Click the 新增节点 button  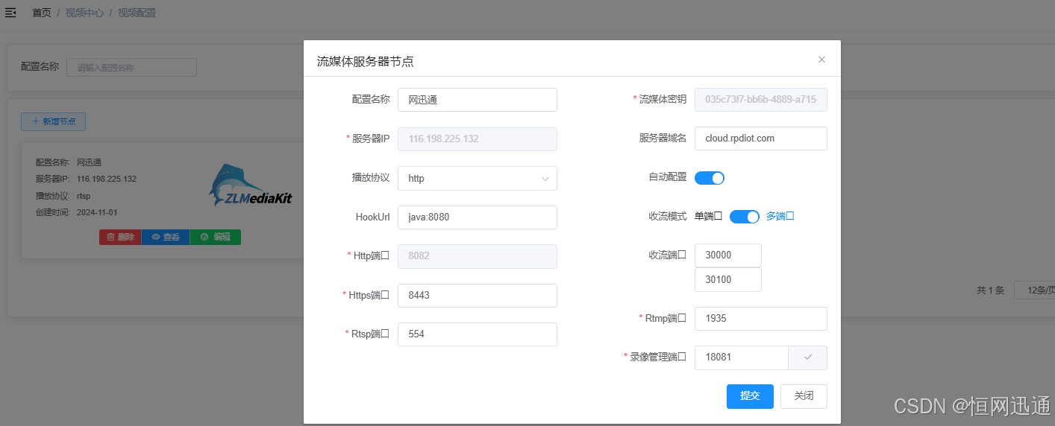coord(54,121)
